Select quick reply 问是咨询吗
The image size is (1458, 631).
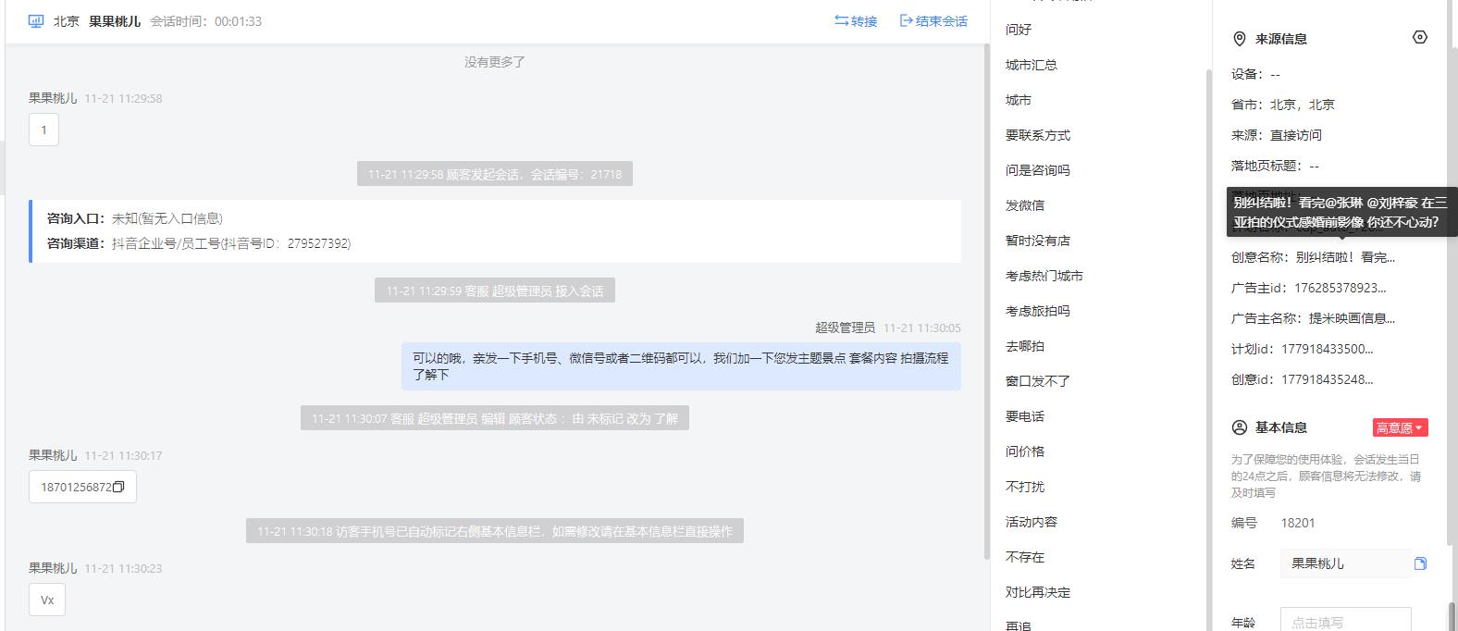[x=1038, y=170]
